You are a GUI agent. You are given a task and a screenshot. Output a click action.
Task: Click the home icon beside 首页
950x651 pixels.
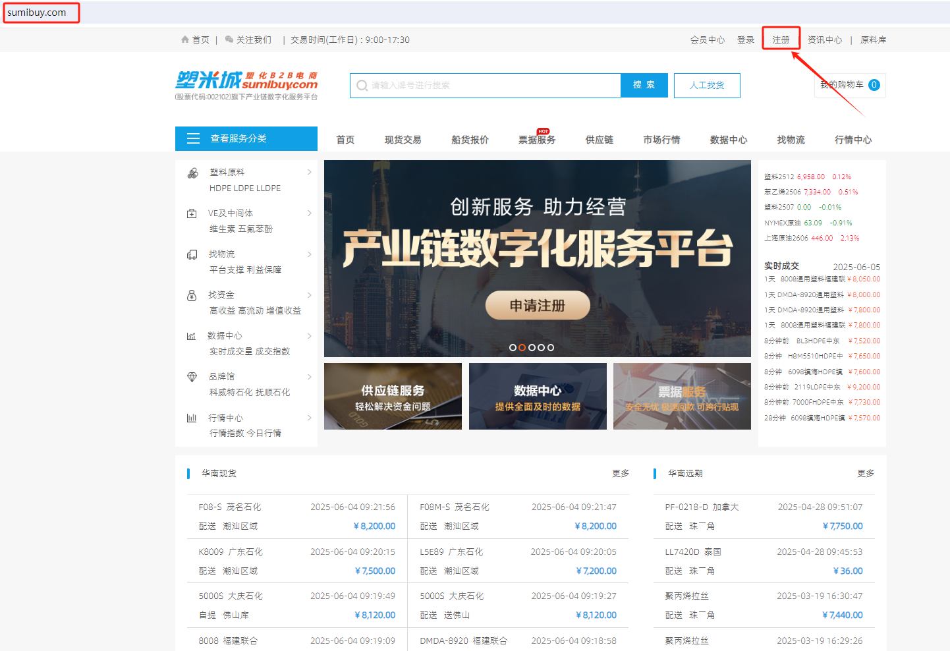(x=185, y=40)
